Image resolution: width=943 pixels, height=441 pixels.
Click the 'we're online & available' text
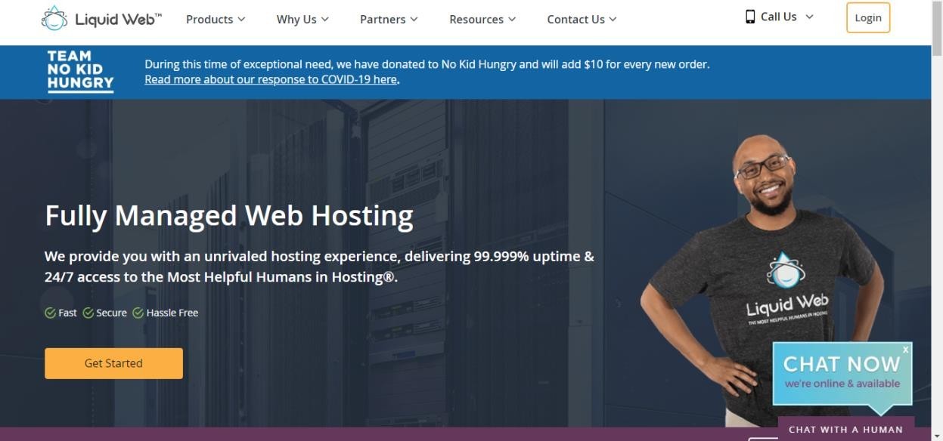point(842,384)
